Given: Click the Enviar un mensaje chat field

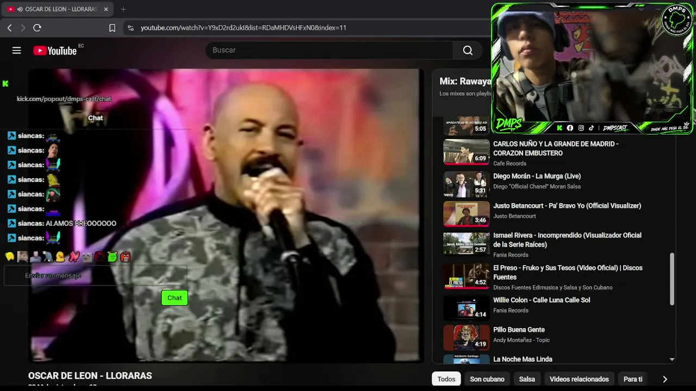Looking at the screenshot, I should tap(96, 275).
